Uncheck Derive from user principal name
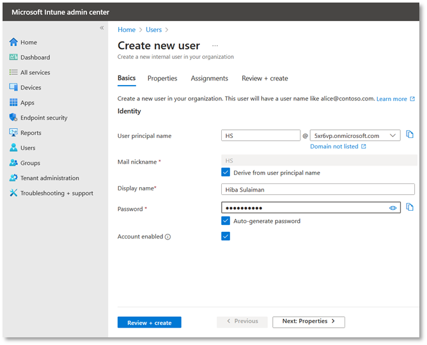This screenshot has height=345, width=427. pyautogui.click(x=226, y=172)
